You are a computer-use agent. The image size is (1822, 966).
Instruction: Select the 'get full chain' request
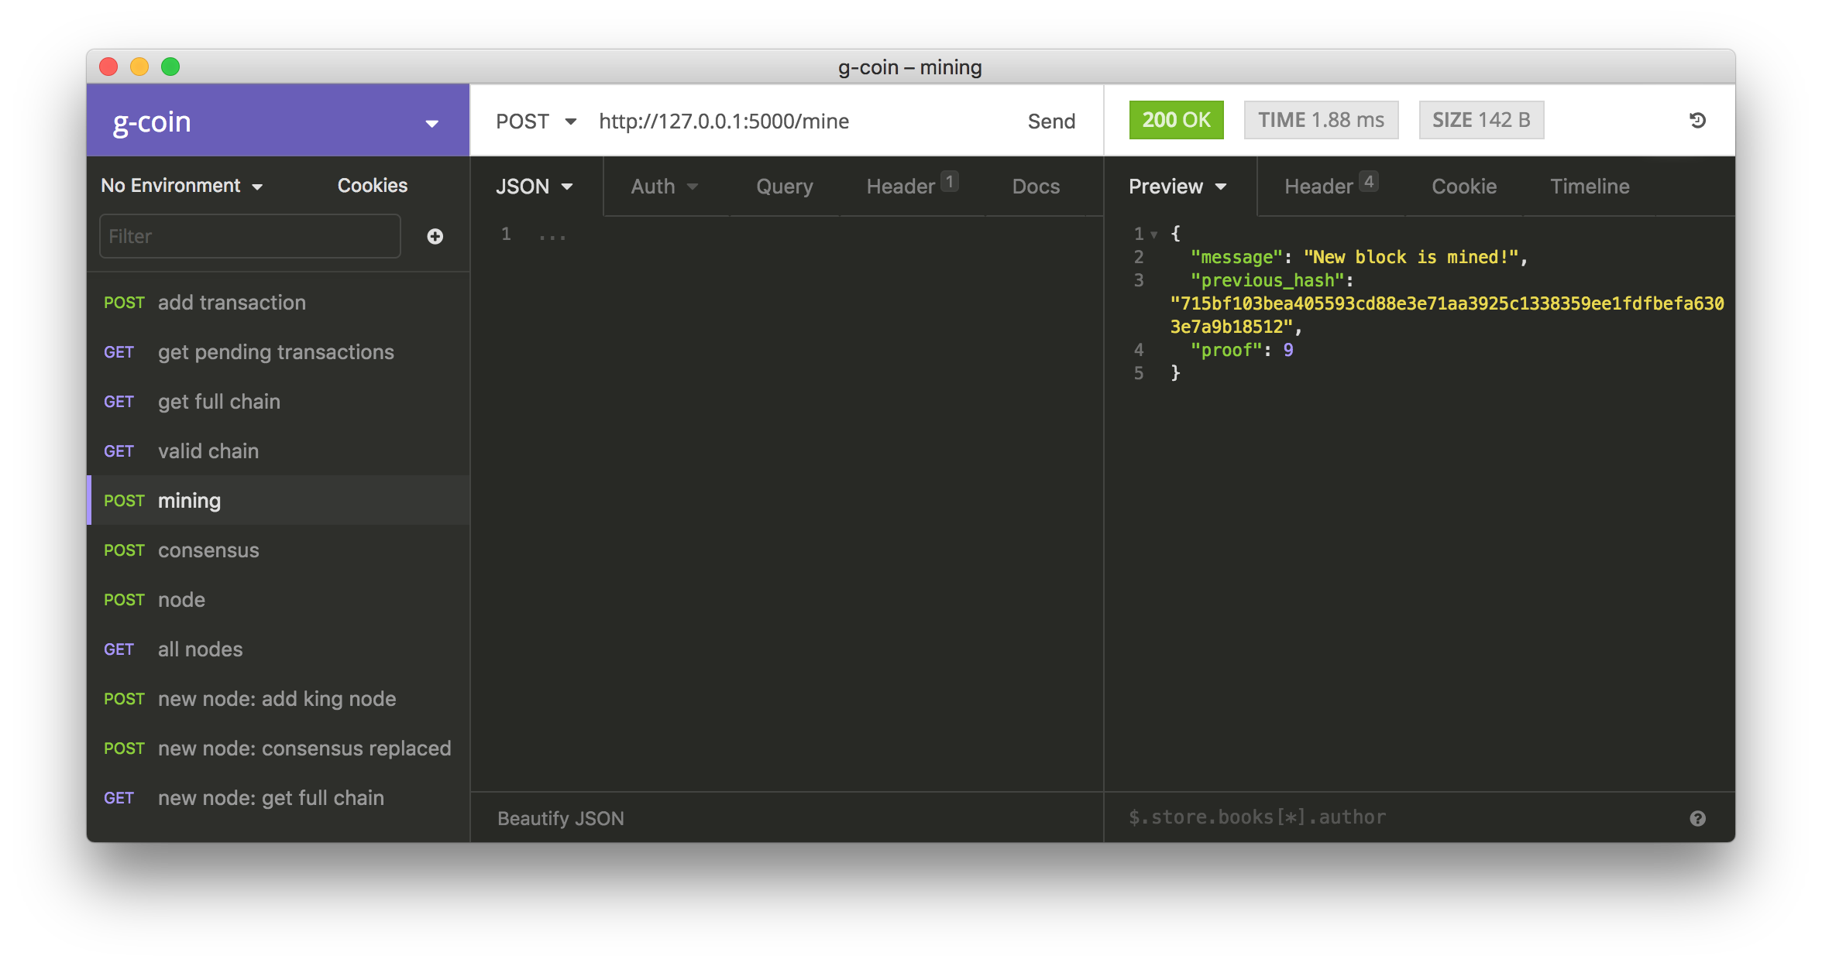[x=219, y=402]
